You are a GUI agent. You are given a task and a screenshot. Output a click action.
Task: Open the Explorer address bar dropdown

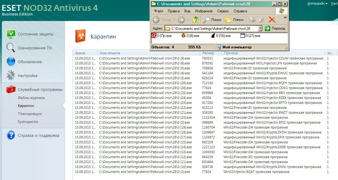click(260, 28)
